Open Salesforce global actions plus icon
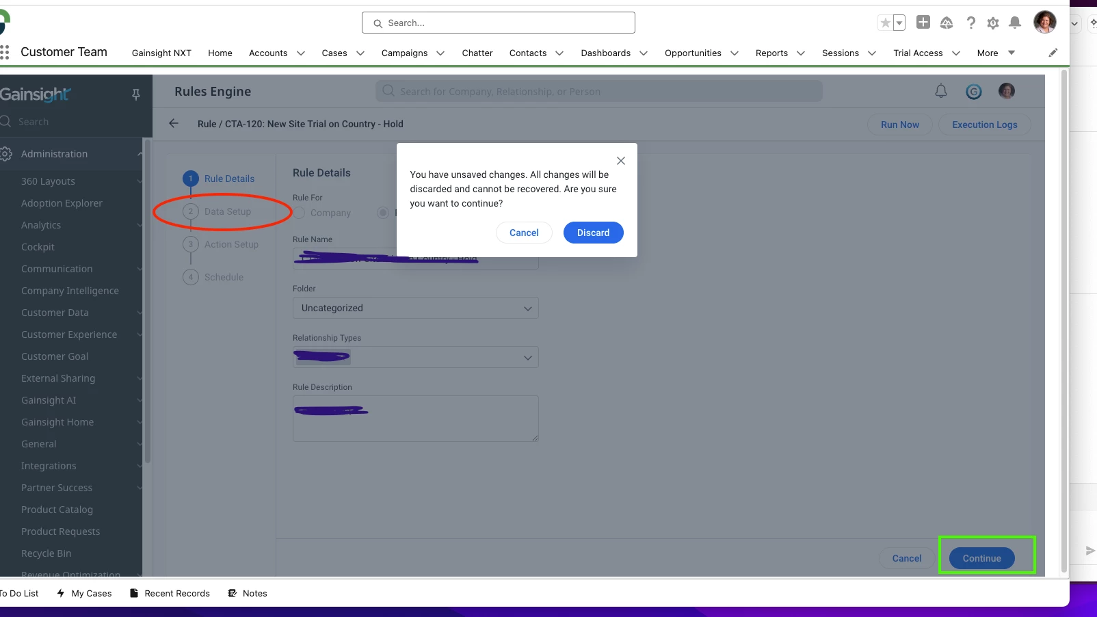The image size is (1097, 617). [923, 22]
